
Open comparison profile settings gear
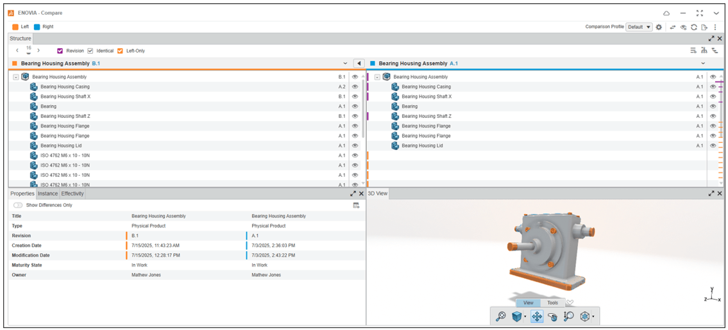(x=659, y=27)
